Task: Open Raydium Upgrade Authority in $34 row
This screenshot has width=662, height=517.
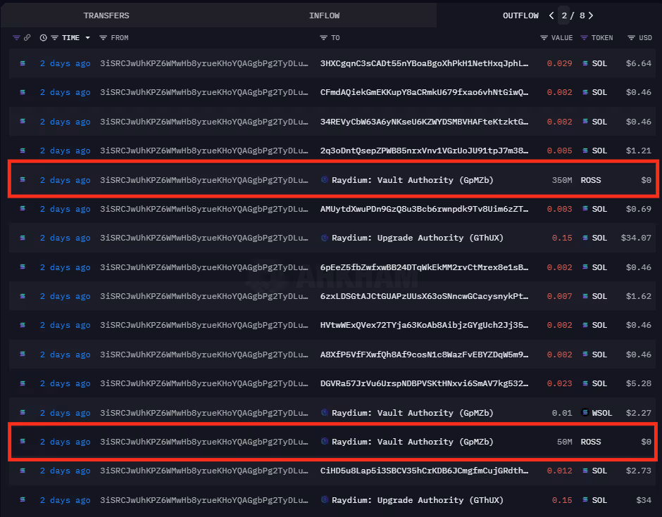Action: pyautogui.click(x=418, y=500)
